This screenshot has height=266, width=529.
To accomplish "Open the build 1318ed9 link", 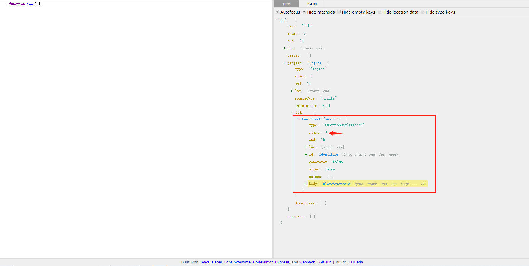I will 355,262.
